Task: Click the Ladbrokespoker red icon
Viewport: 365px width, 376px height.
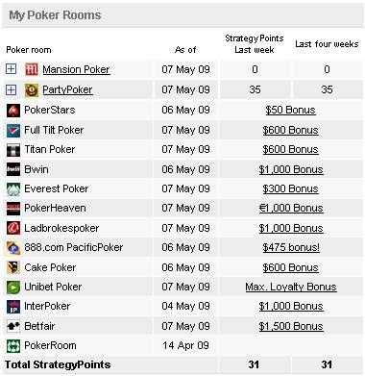Action: pyautogui.click(x=13, y=228)
